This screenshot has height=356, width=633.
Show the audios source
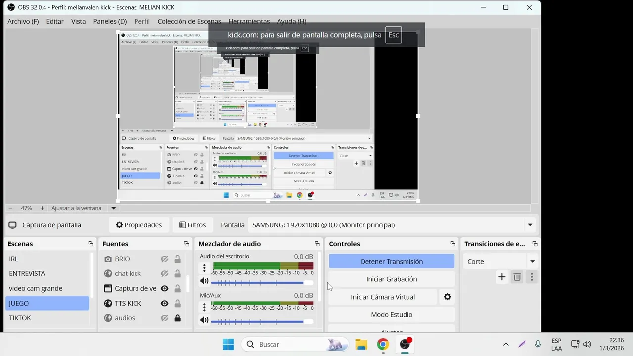(165, 318)
